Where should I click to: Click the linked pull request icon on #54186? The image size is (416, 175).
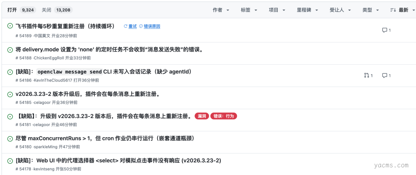(x=366, y=76)
